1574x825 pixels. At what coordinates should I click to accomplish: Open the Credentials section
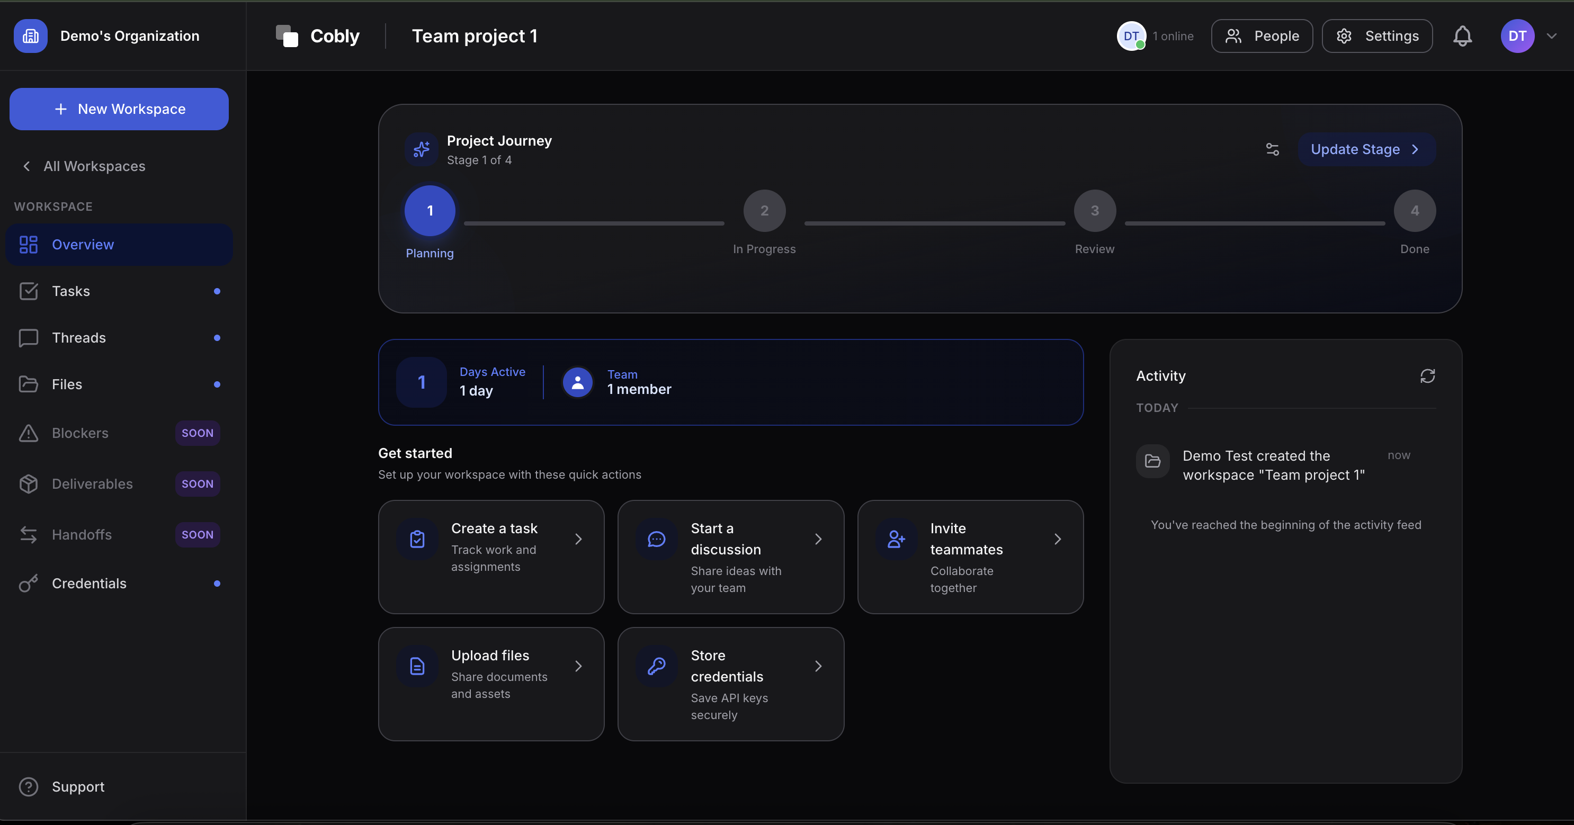coord(119,584)
